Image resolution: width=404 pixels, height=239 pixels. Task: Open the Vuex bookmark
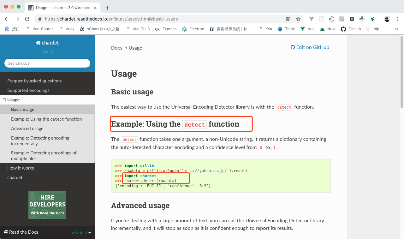66,29
